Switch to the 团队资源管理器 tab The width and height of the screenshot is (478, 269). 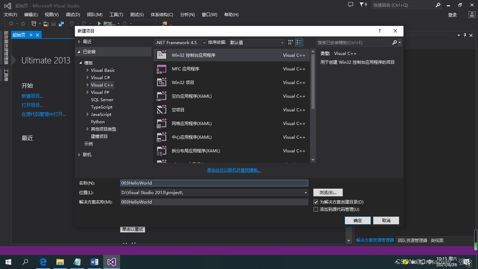tap(413, 240)
